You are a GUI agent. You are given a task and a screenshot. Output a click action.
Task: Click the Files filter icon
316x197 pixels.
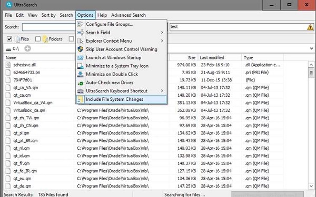(x=17, y=39)
